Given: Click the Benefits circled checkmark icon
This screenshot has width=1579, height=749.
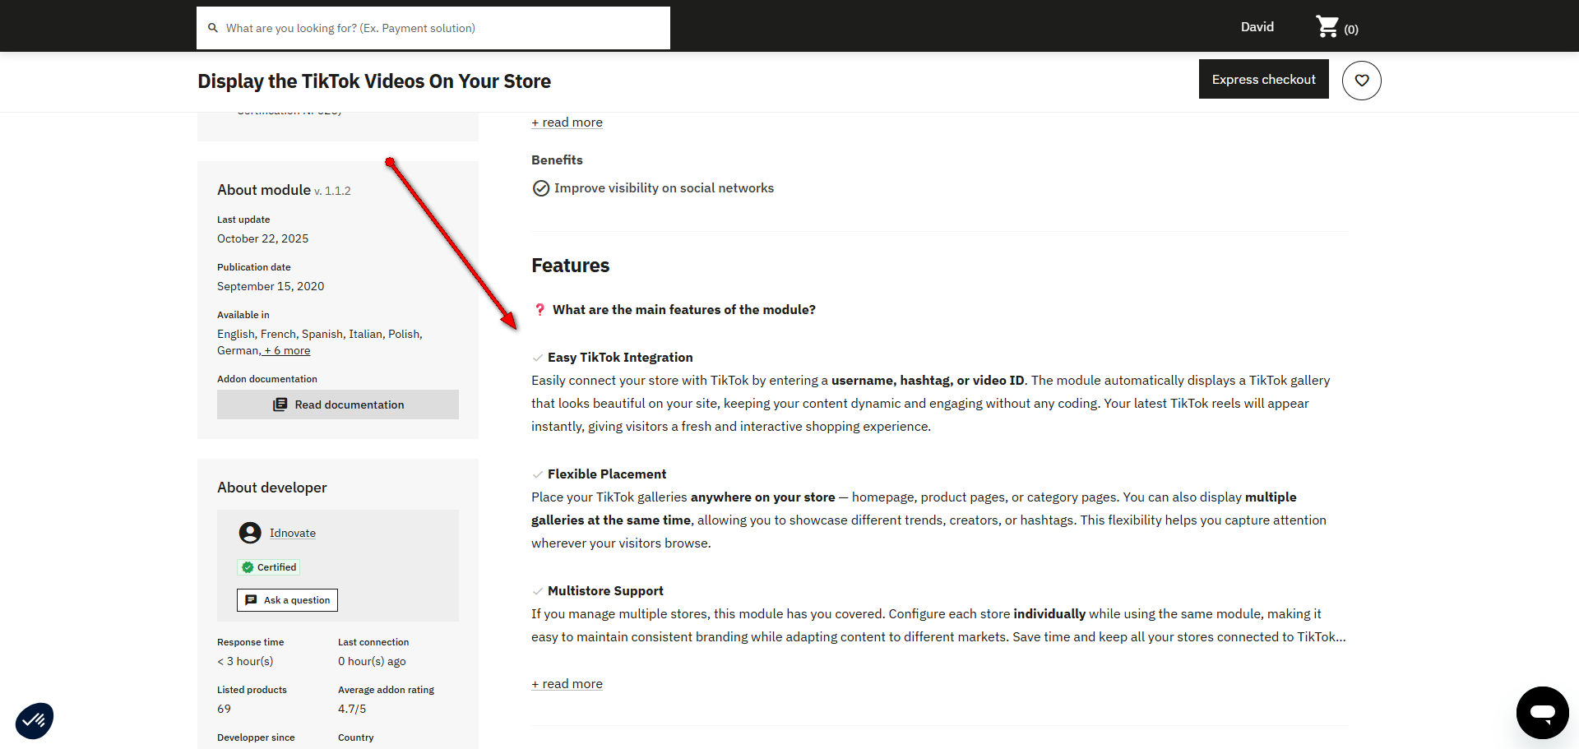Looking at the screenshot, I should pos(541,188).
